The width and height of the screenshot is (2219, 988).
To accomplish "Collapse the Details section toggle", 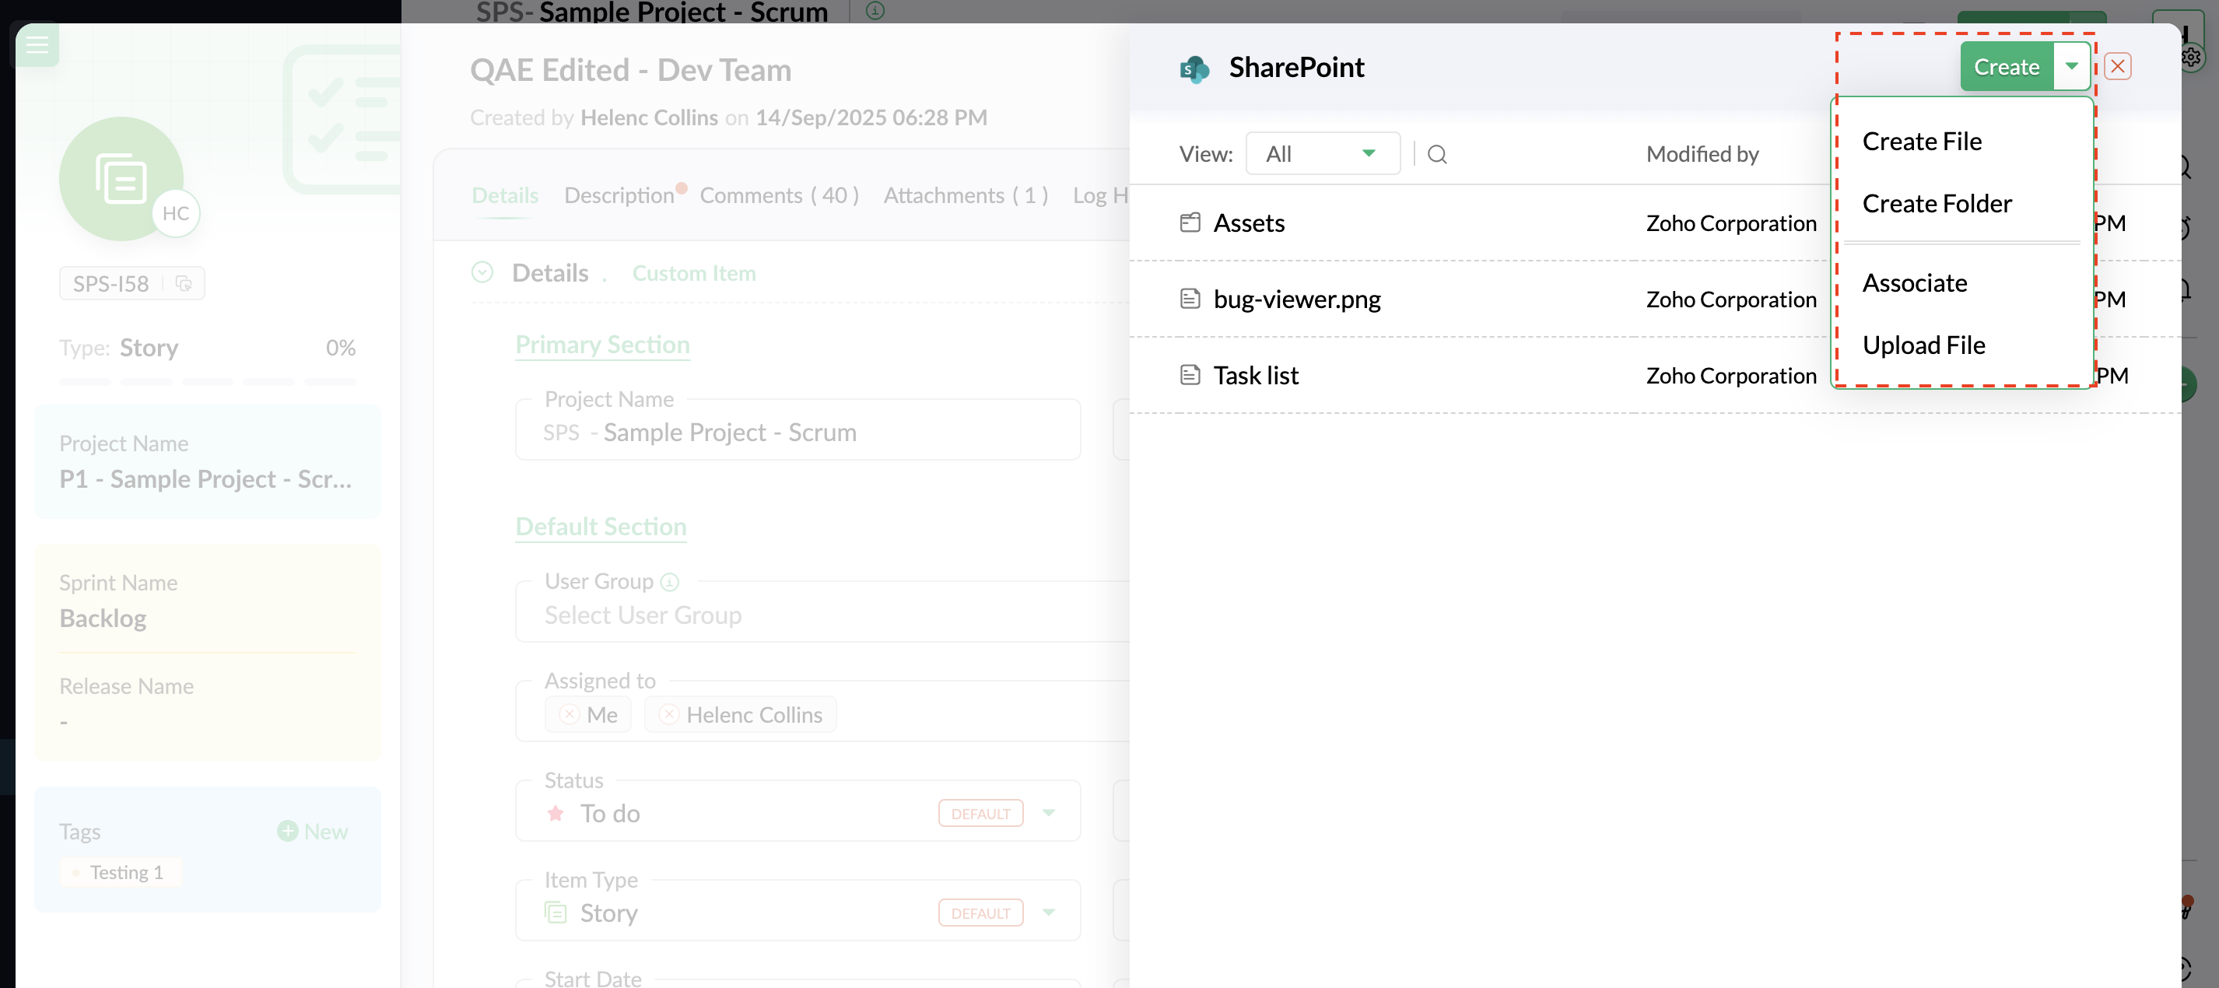I will 482,272.
